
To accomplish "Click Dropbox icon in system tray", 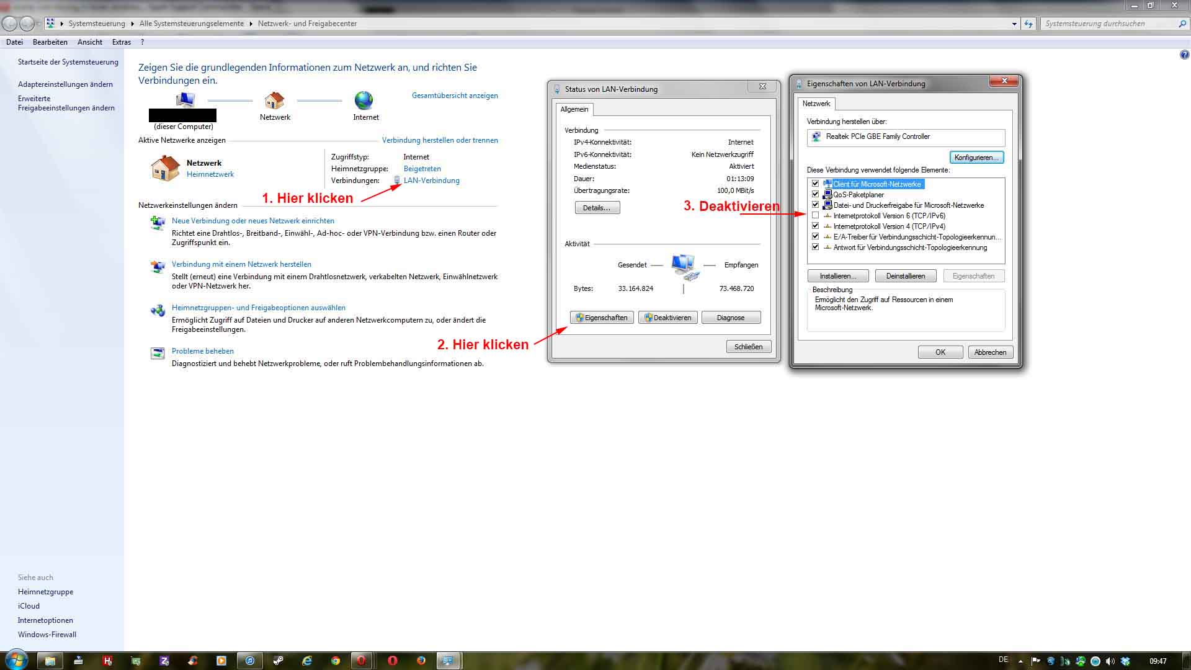I will tap(1125, 661).
